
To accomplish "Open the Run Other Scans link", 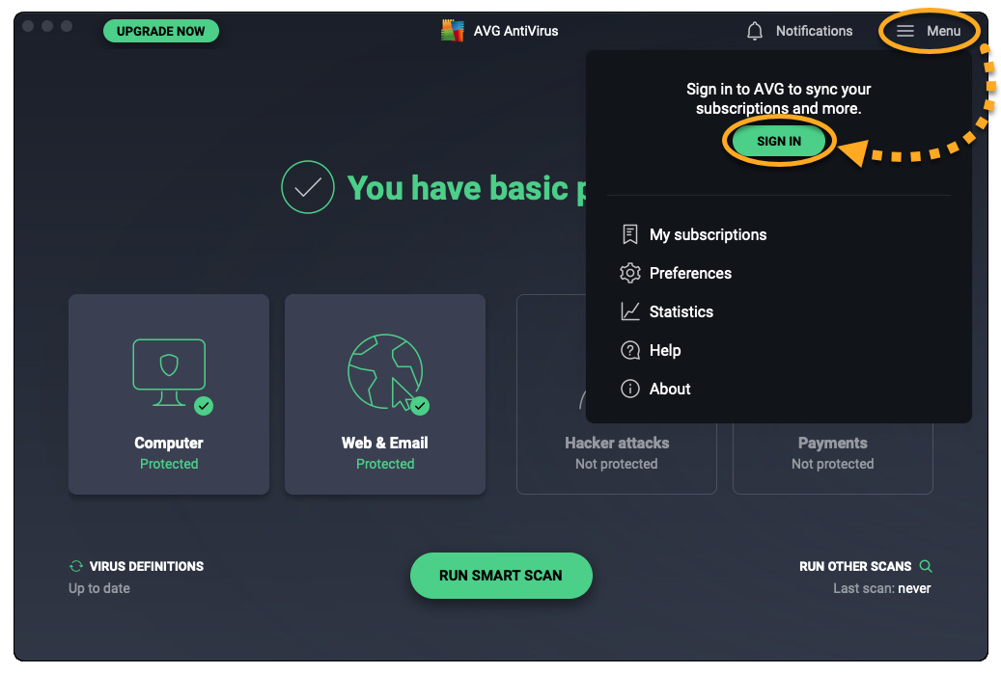I will point(855,566).
